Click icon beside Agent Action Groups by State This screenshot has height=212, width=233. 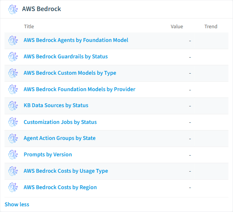click(13, 139)
